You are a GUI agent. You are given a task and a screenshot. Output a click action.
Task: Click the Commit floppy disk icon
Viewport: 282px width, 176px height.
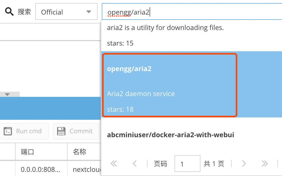coord(61,131)
